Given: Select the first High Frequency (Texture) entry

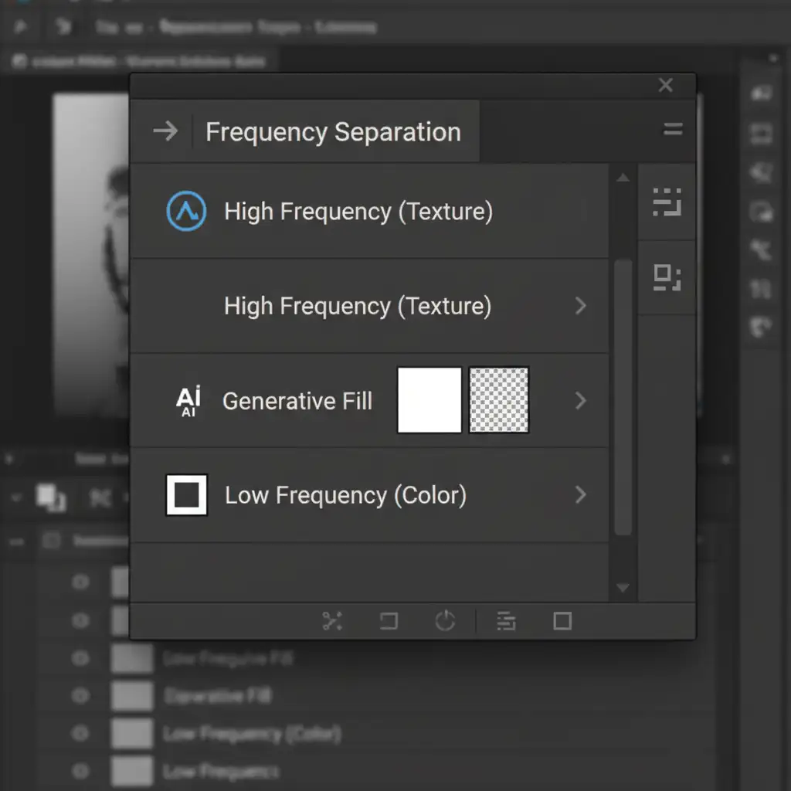Looking at the screenshot, I should pyautogui.click(x=358, y=212).
